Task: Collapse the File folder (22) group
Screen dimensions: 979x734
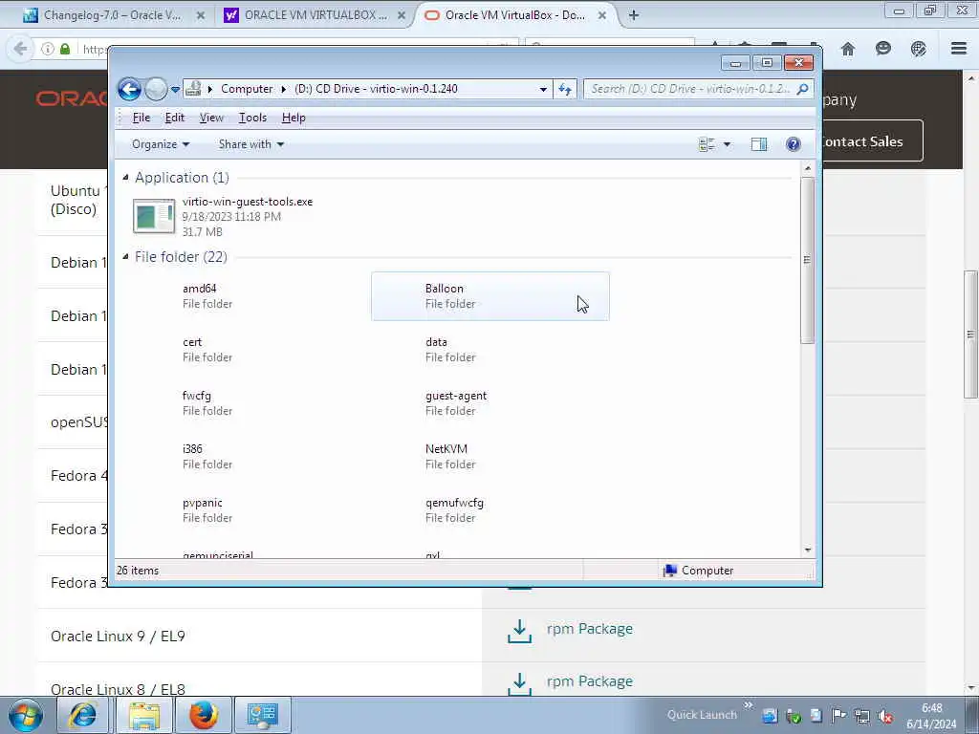Action: click(125, 256)
